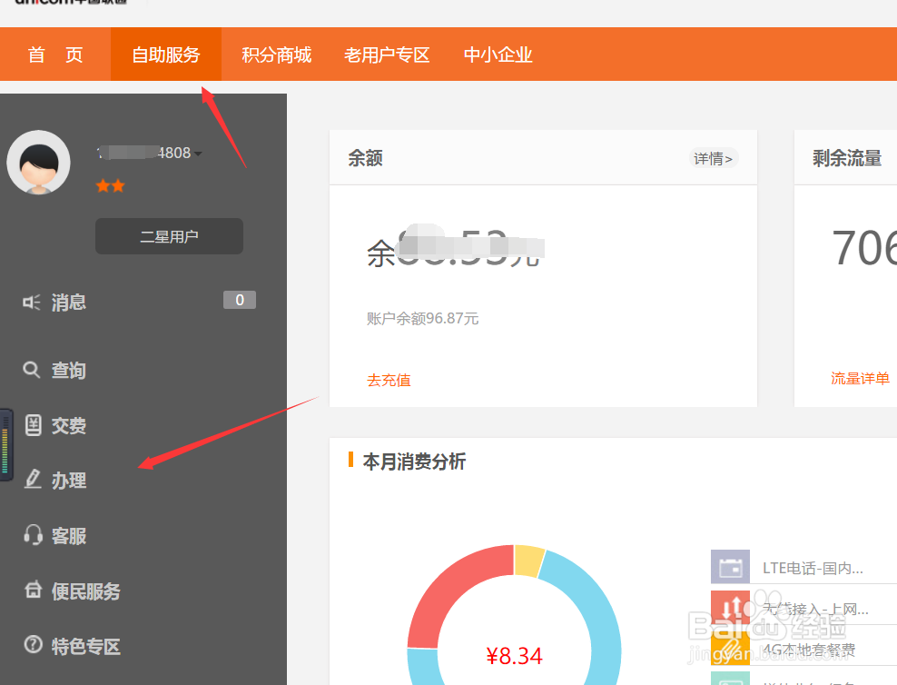Open balance 详情> link
This screenshot has width=897, height=685.
[713, 158]
